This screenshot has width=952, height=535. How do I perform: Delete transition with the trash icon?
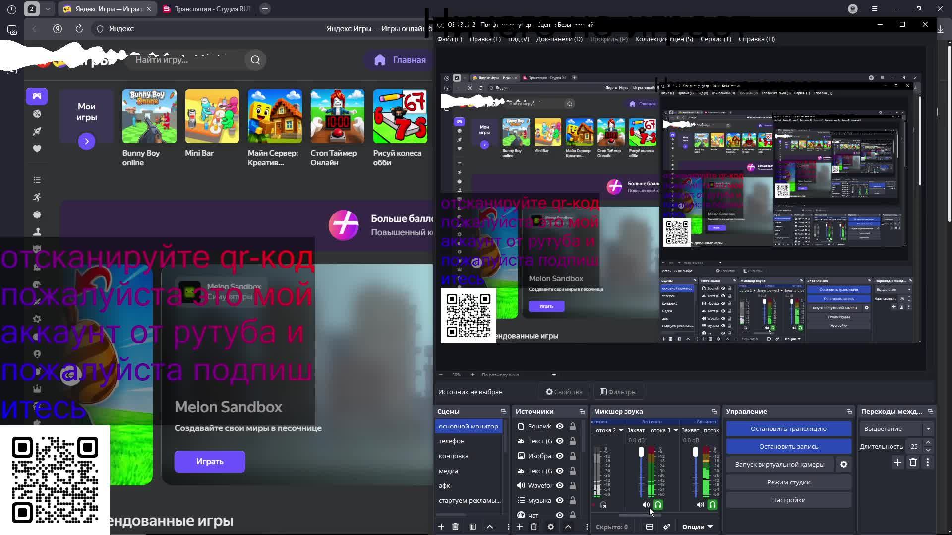[913, 462]
